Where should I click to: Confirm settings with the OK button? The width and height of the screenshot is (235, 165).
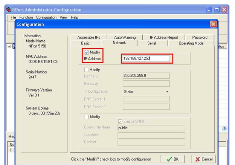pos(172,159)
